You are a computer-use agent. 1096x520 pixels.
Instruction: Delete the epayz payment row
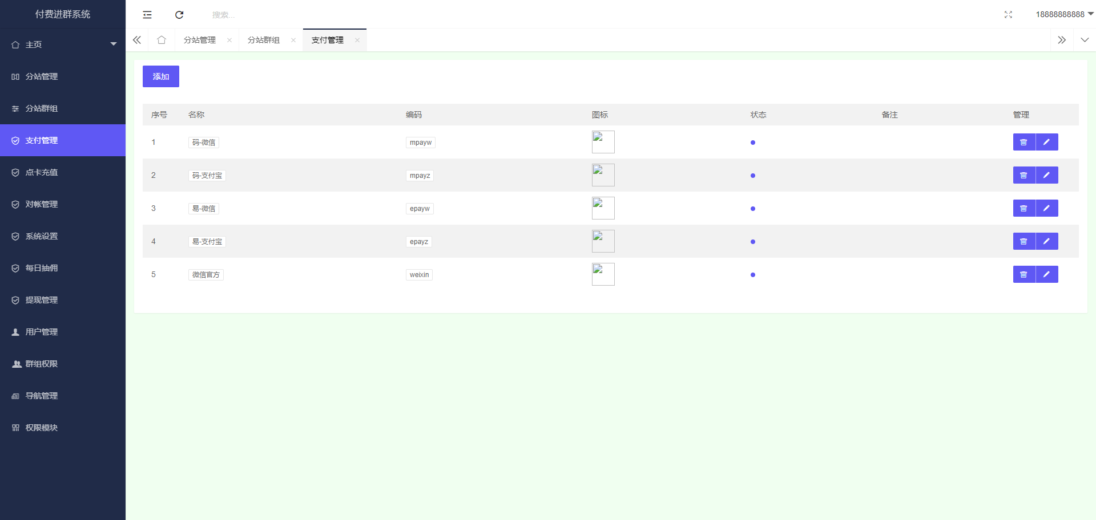coord(1024,241)
